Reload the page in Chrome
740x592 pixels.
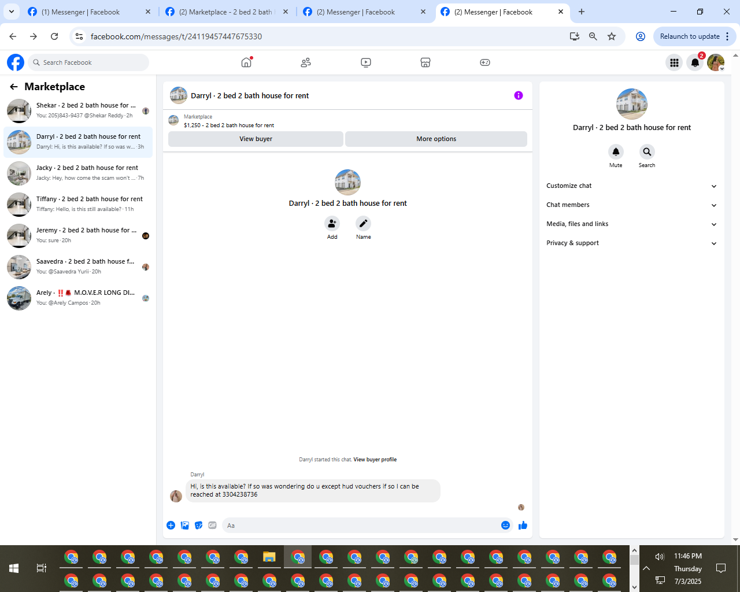(x=54, y=36)
